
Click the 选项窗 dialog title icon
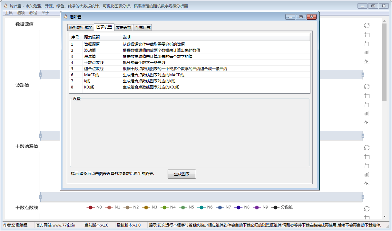click(x=65, y=17)
